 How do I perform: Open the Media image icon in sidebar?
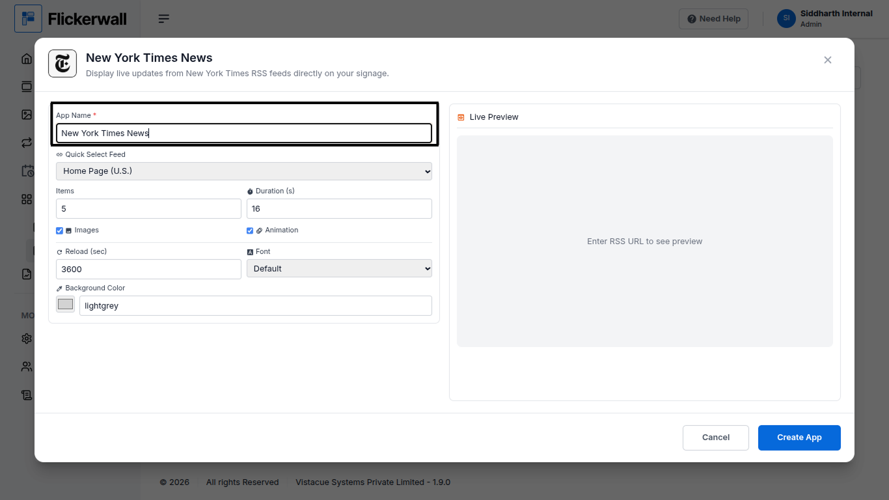27,115
